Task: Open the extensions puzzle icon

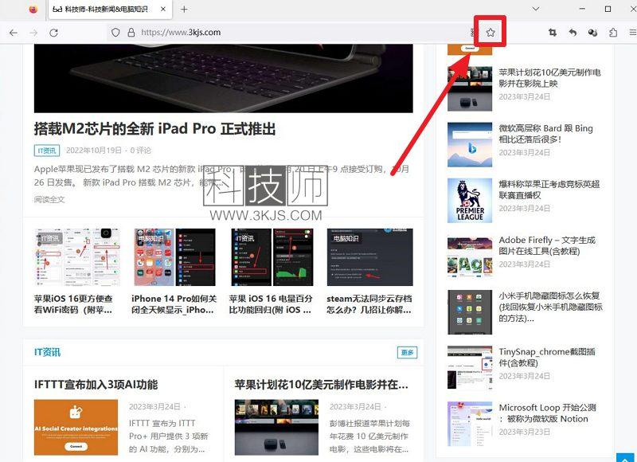Action: (x=613, y=33)
